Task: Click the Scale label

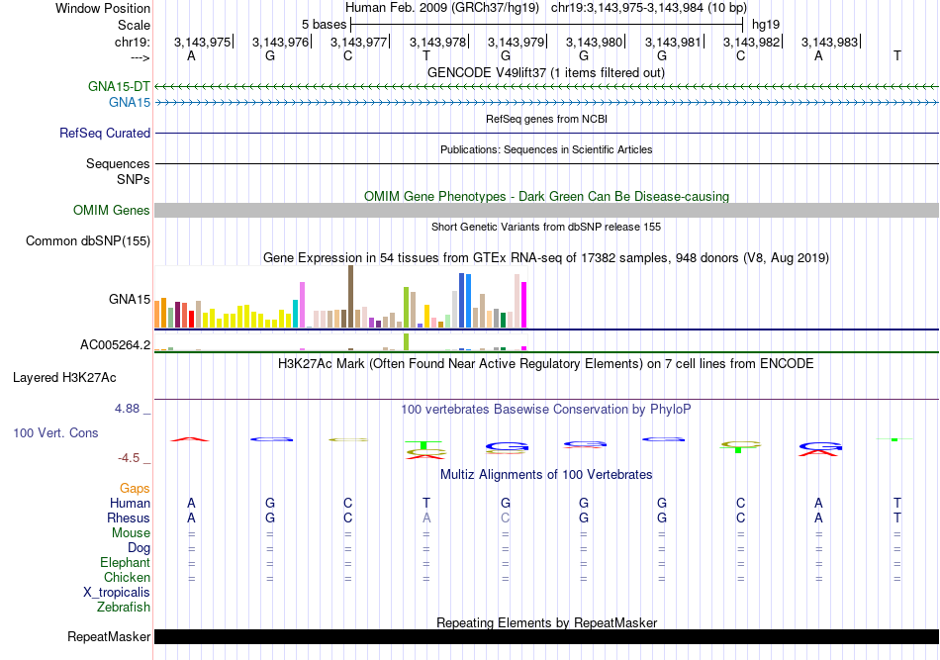Action: 134,25
